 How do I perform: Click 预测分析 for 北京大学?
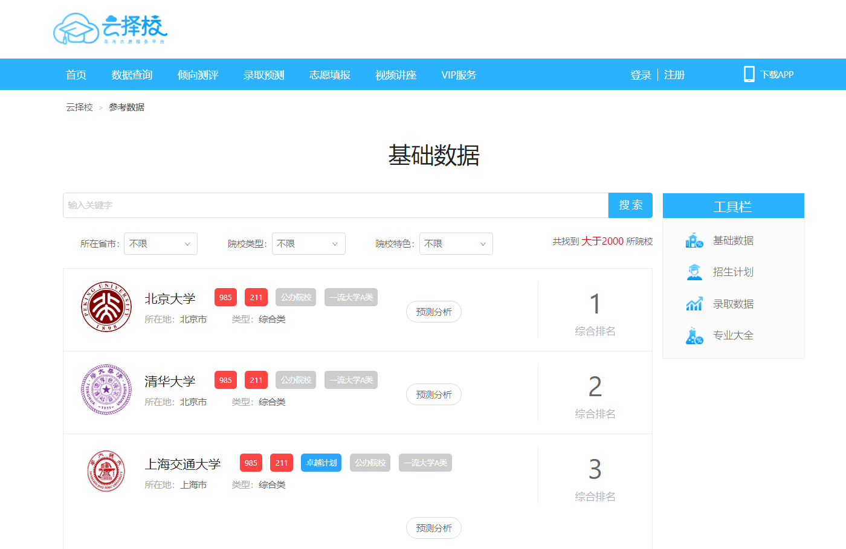434,312
